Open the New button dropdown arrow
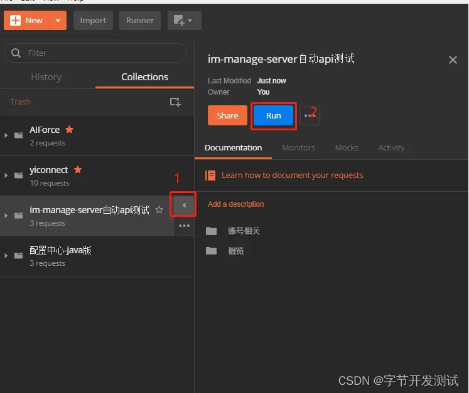This screenshot has width=469, height=393. 58,20
